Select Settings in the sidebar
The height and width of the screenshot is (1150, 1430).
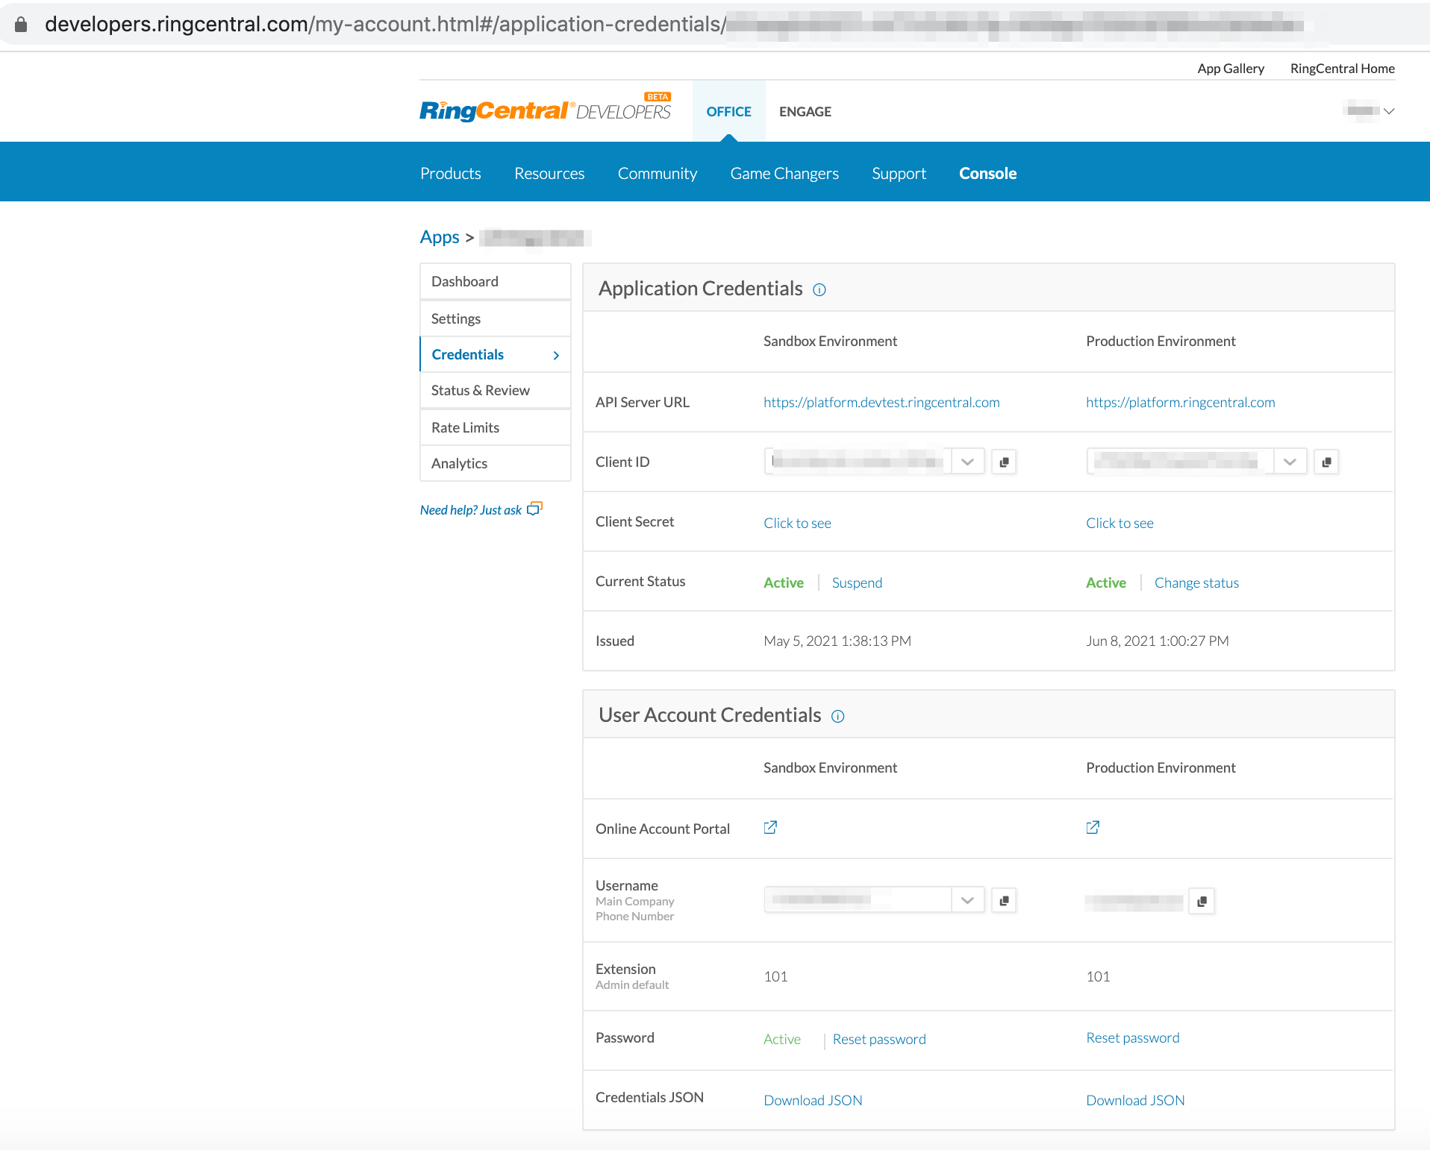coord(496,318)
